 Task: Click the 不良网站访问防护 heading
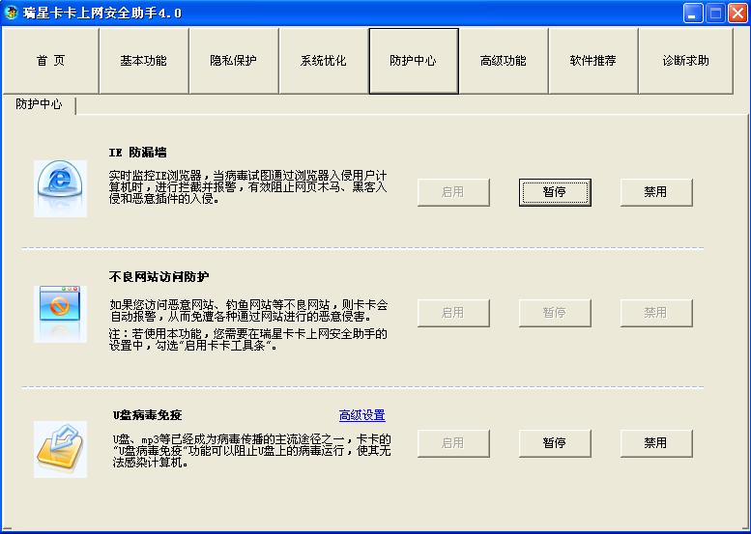159,276
